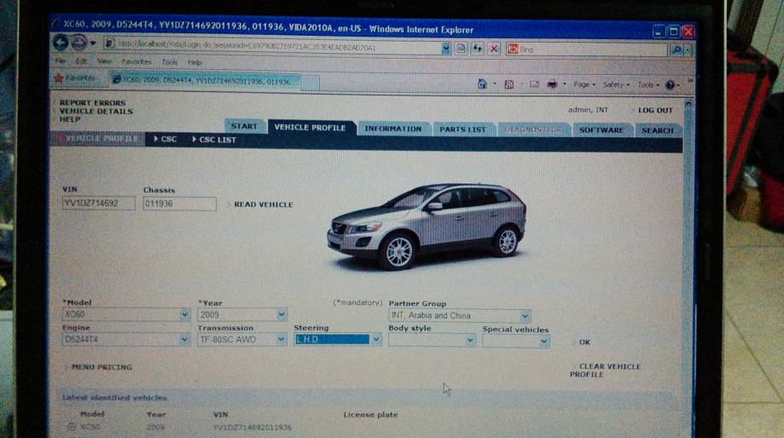Click the vertical page scrollbar
This screenshot has height=438, width=784.
tap(688, 269)
